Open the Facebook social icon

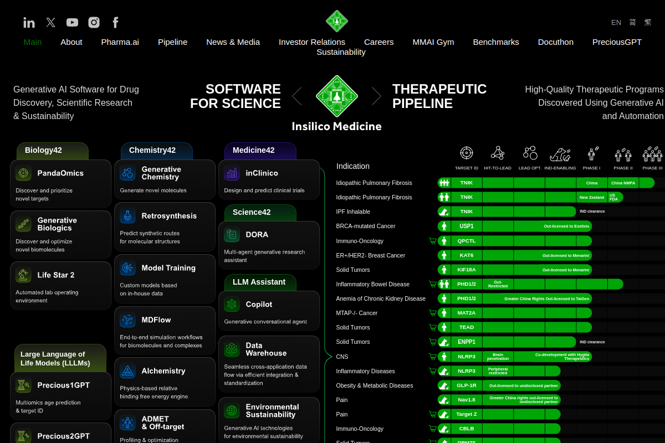pos(115,22)
